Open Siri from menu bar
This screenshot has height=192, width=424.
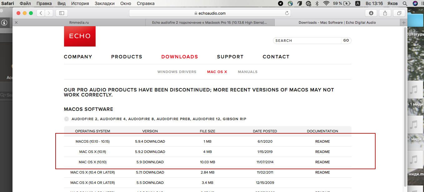(415, 3)
